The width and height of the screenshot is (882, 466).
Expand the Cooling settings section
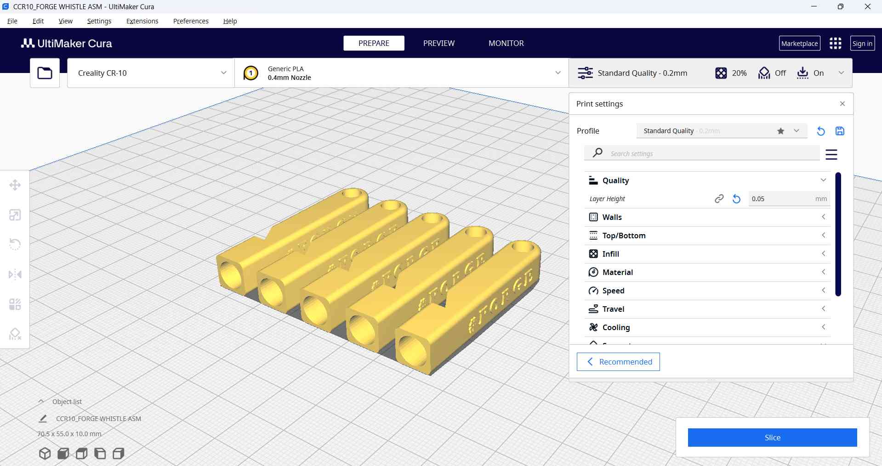(x=708, y=327)
